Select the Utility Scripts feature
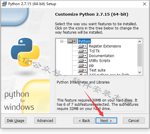Image resolution: width=150 pixels, height=134 pixels. [99, 61]
